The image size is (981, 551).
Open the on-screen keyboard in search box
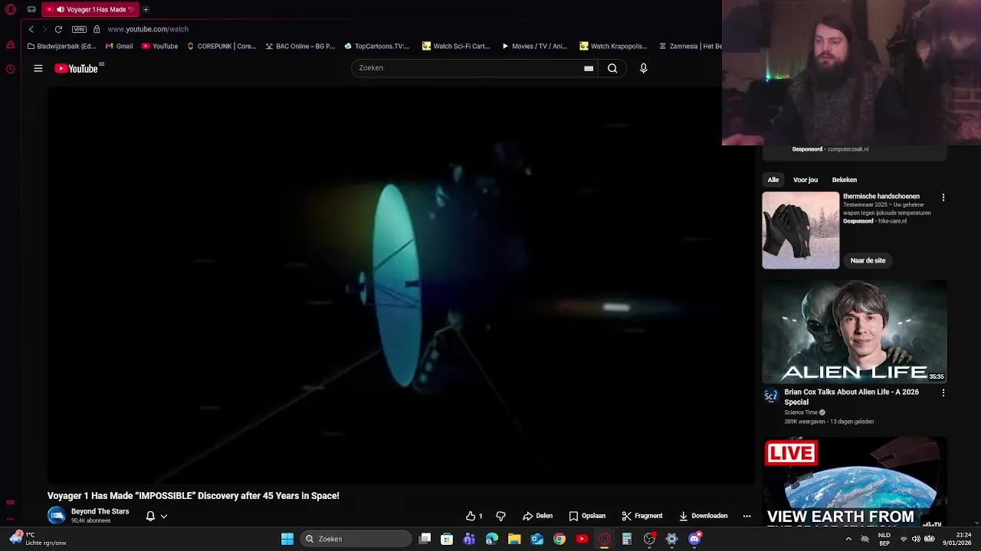click(589, 68)
